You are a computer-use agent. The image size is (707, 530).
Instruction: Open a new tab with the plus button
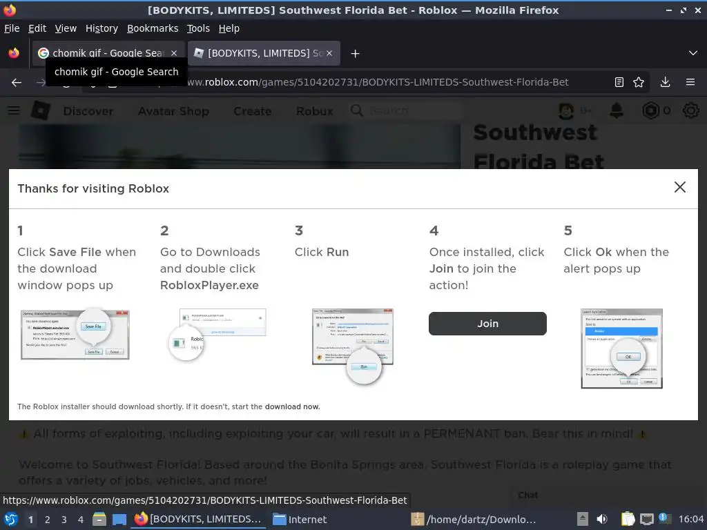click(x=356, y=54)
